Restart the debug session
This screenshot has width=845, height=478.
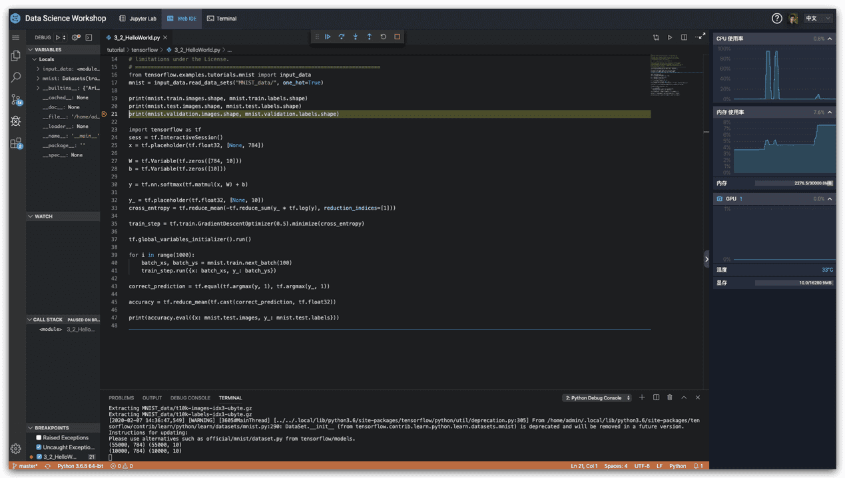click(x=384, y=37)
